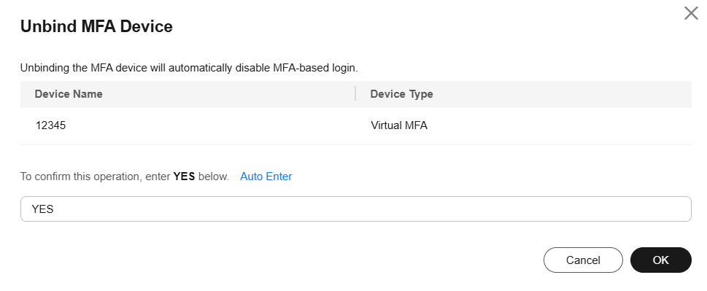
Task: Click the Auto Enter link
Action: coord(266,176)
